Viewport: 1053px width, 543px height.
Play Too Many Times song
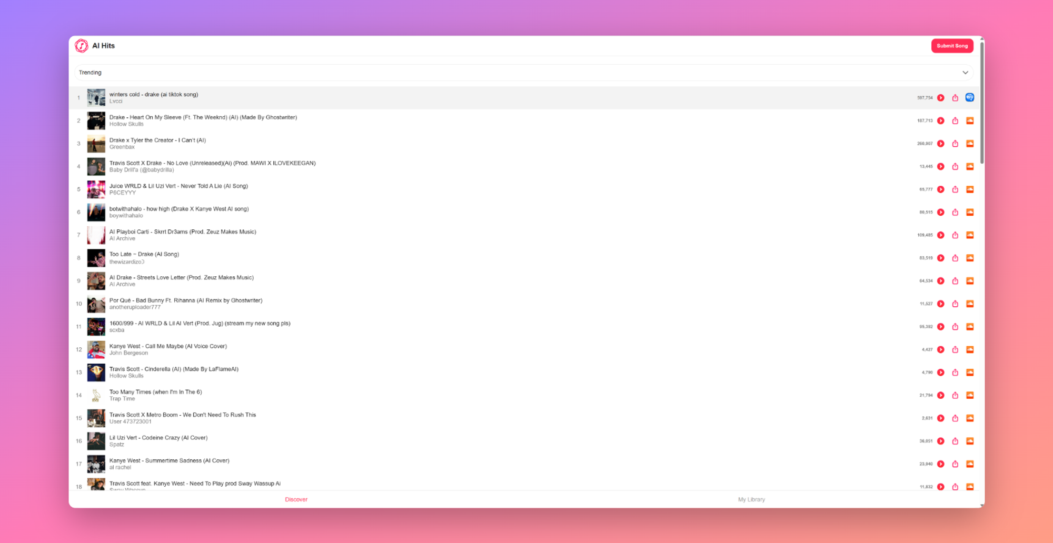pos(941,396)
